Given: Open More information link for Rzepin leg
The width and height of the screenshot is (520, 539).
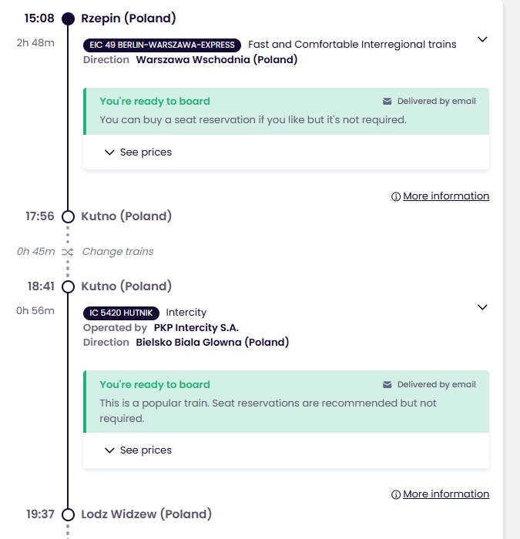Looking at the screenshot, I should pyautogui.click(x=445, y=196).
